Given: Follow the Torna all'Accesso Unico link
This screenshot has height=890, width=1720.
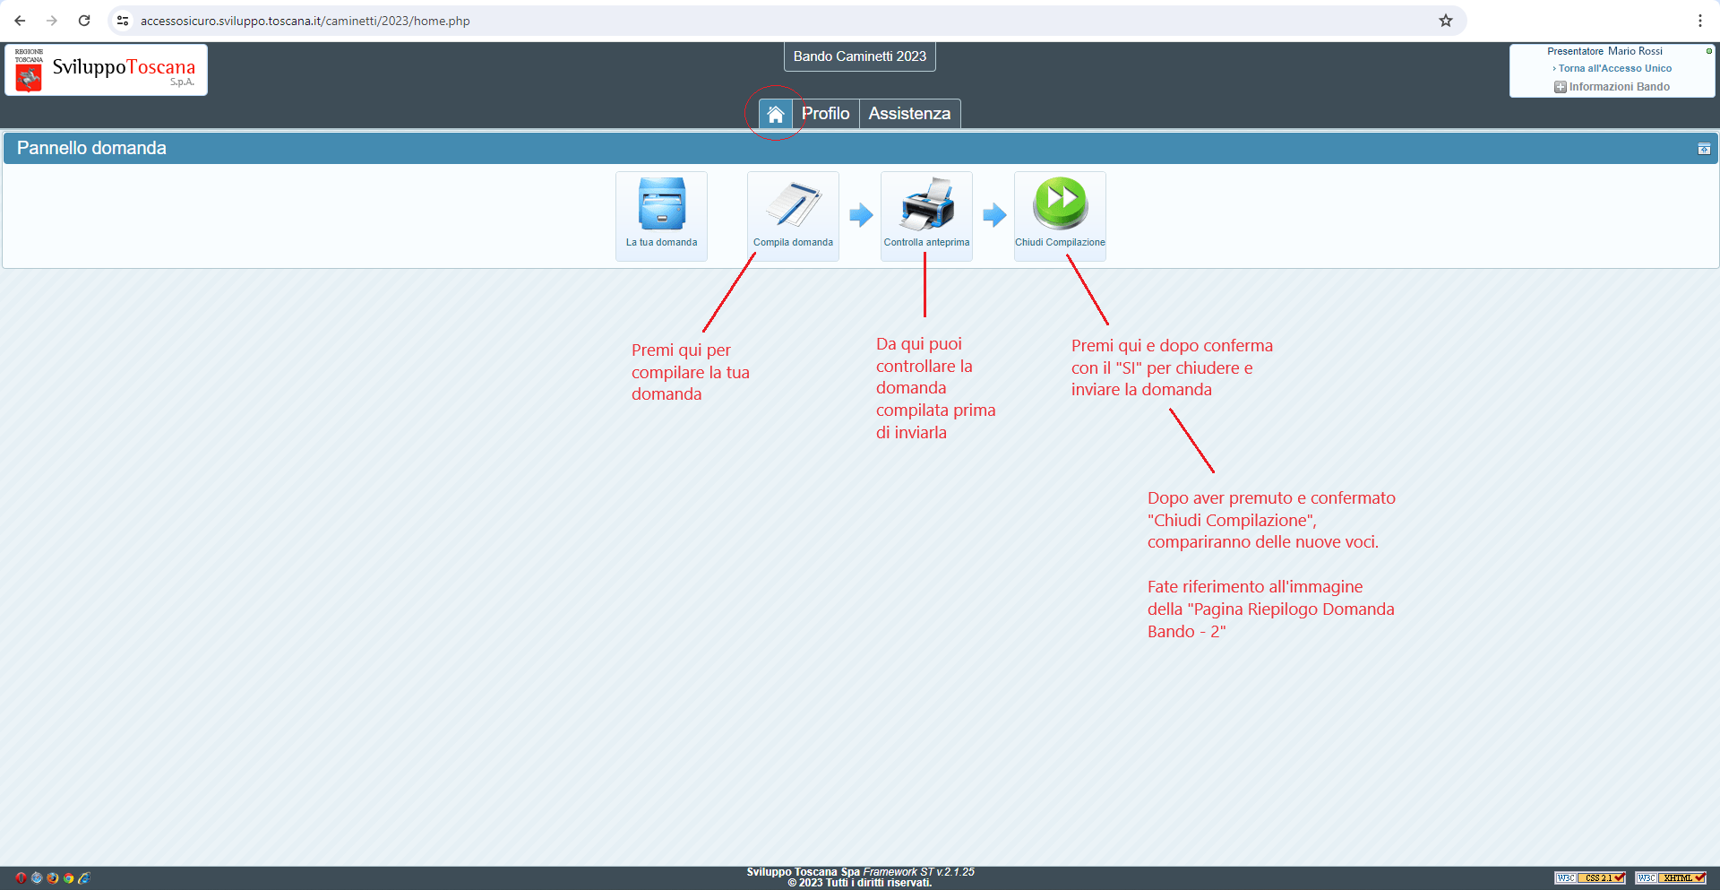Looking at the screenshot, I should [x=1614, y=68].
